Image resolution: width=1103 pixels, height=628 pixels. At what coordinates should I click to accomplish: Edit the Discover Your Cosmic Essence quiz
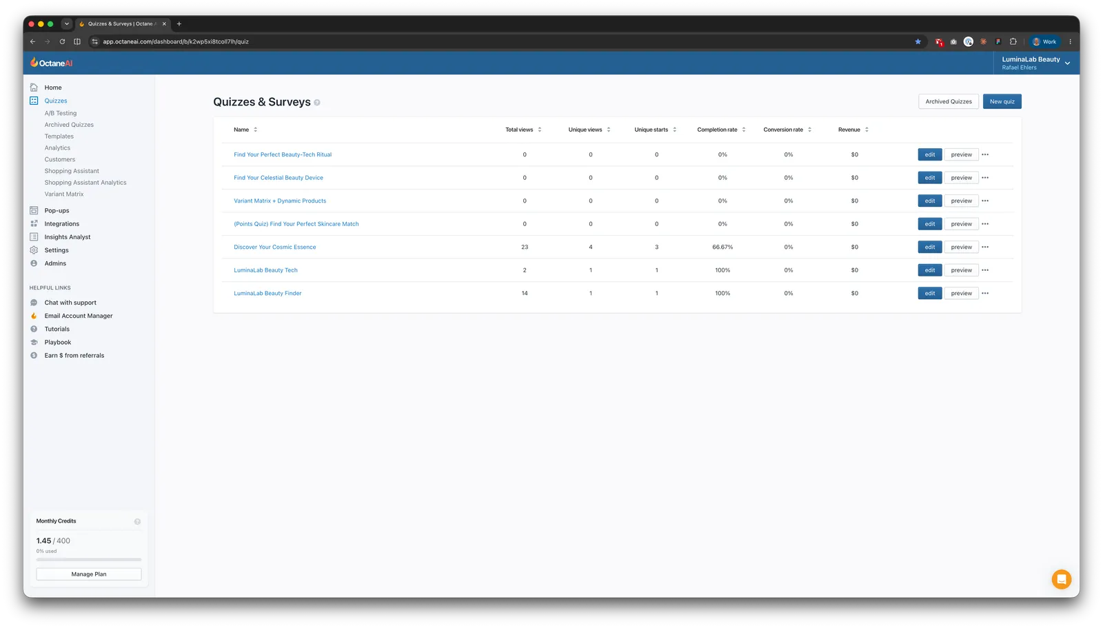[930, 247]
